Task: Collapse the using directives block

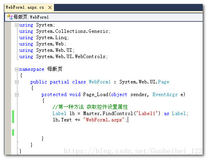Action: (x=17, y=25)
